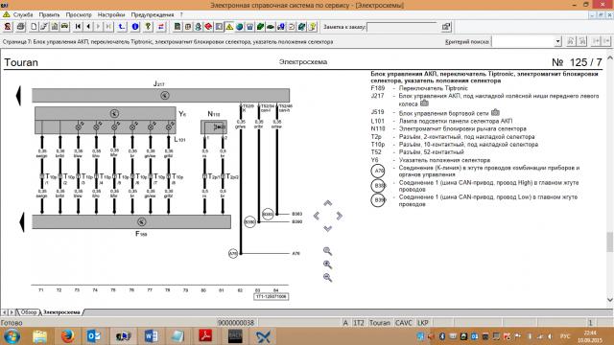The image size is (614, 345).
Task: Pan the diagram up with the top chevron
Action: tap(328, 203)
